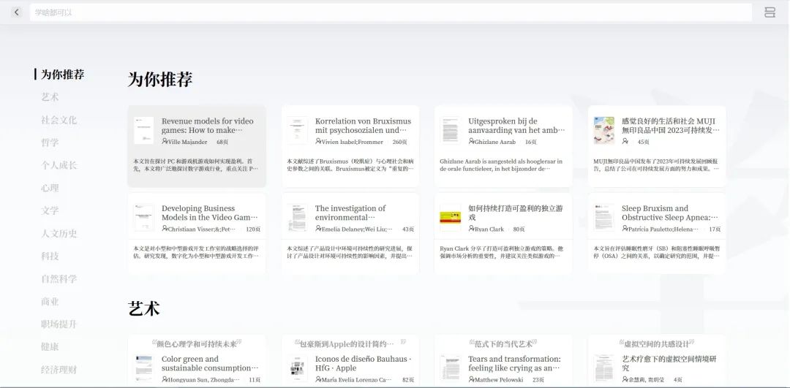Open the 艺术 sidebar category
This screenshot has height=388, width=790.
[x=50, y=97]
